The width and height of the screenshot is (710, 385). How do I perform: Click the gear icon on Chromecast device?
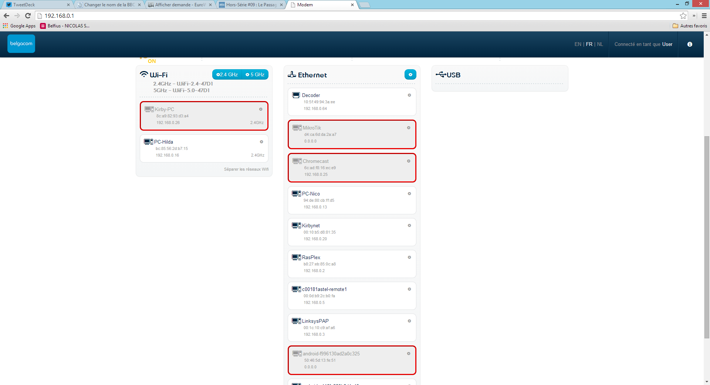coord(409,161)
